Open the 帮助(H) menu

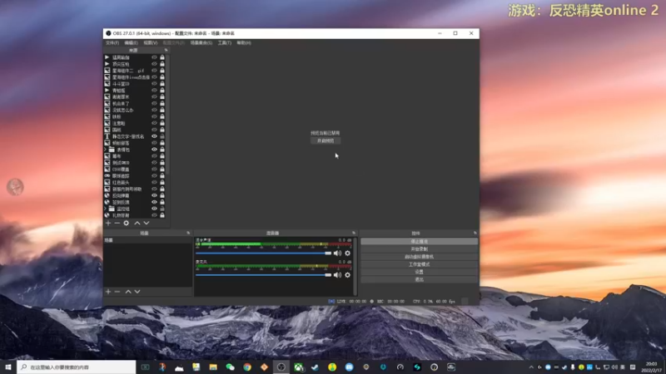tap(244, 43)
